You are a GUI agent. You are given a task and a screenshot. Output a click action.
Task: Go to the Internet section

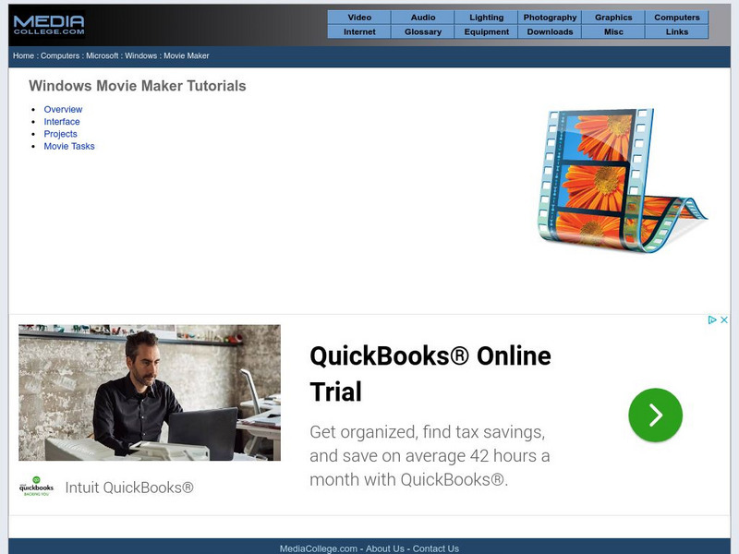click(x=359, y=31)
